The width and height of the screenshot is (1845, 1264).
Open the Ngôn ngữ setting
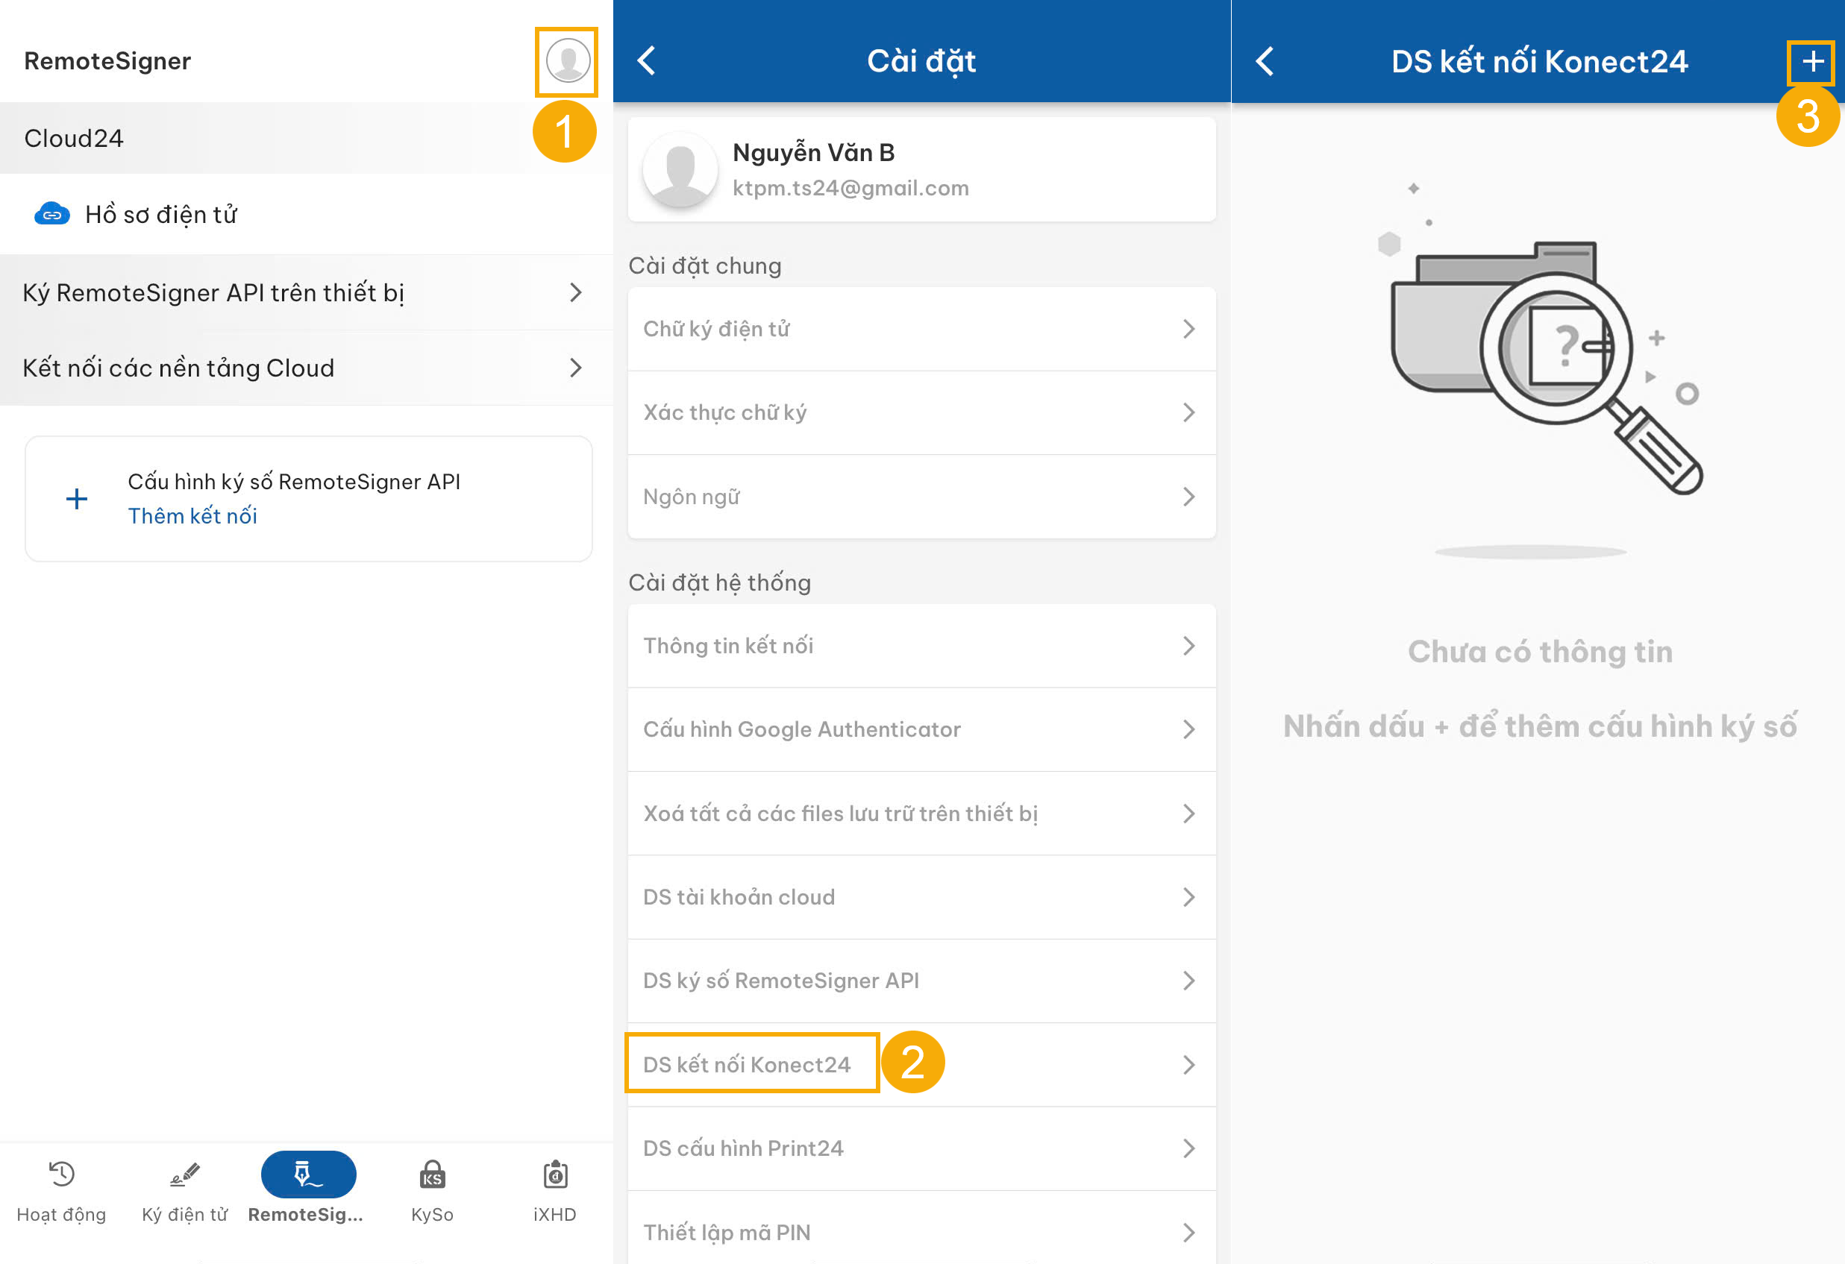click(921, 497)
